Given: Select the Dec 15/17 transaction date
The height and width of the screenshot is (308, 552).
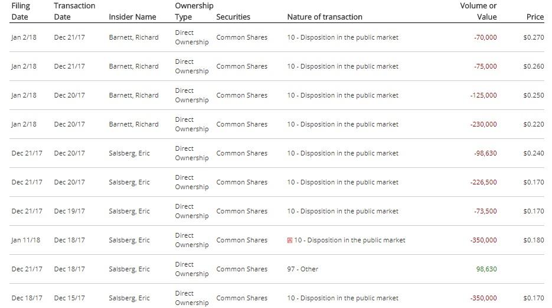Looking at the screenshot, I should tap(69, 298).
